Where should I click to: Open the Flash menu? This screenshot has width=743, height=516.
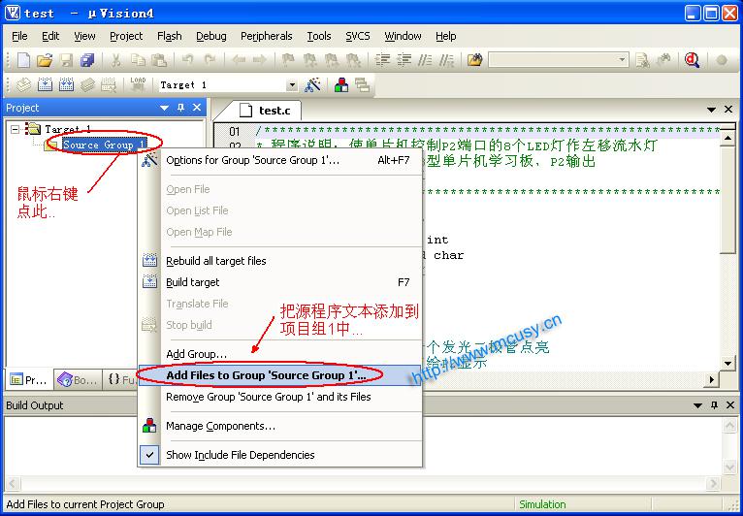(x=169, y=36)
